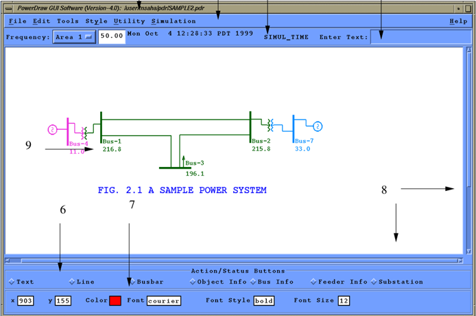Open the Help menu
This screenshot has height=316, width=476.
coord(458,21)
